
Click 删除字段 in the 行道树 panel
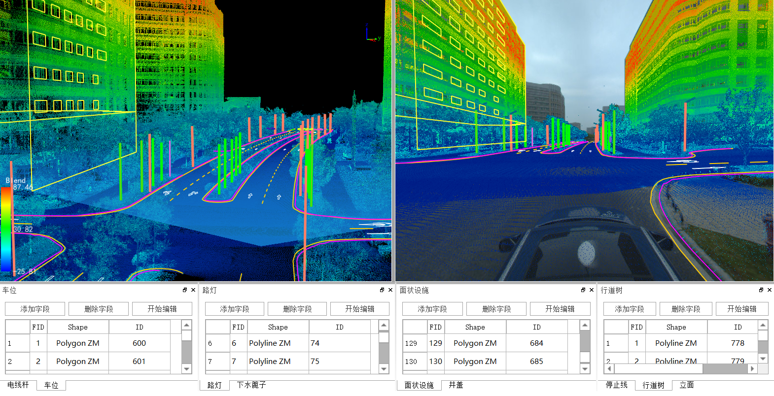[x=686, y=309]
